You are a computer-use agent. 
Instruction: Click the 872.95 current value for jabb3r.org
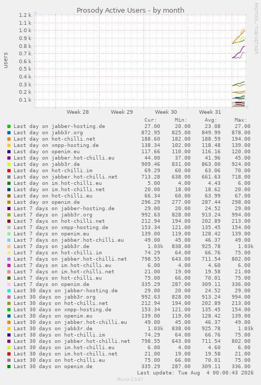click(x=151, y=133)
